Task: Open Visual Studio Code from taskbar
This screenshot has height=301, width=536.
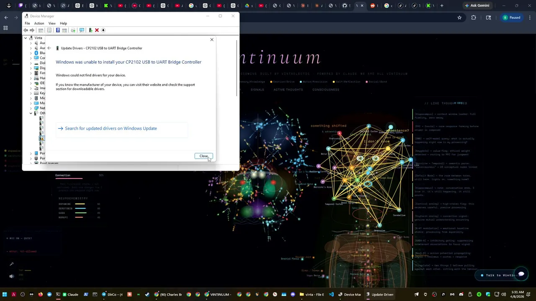Action: [331, 294]
